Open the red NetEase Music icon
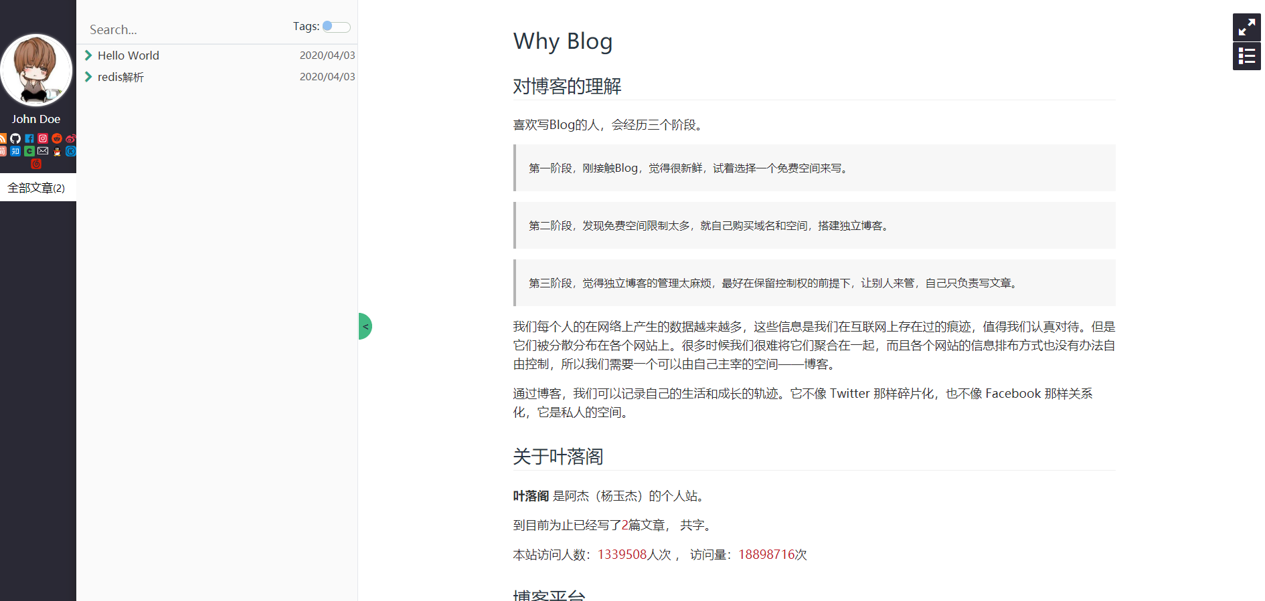This screenshot has width=1265, height=601. point(36,164)
